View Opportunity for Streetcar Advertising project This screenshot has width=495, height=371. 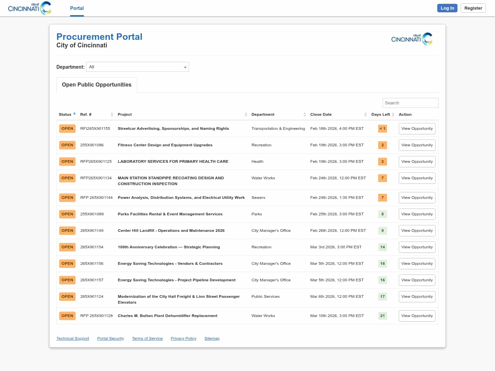point(417,129)
